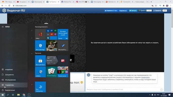
Task: Click the microphone tray icon
Action: tap(152, 95)
